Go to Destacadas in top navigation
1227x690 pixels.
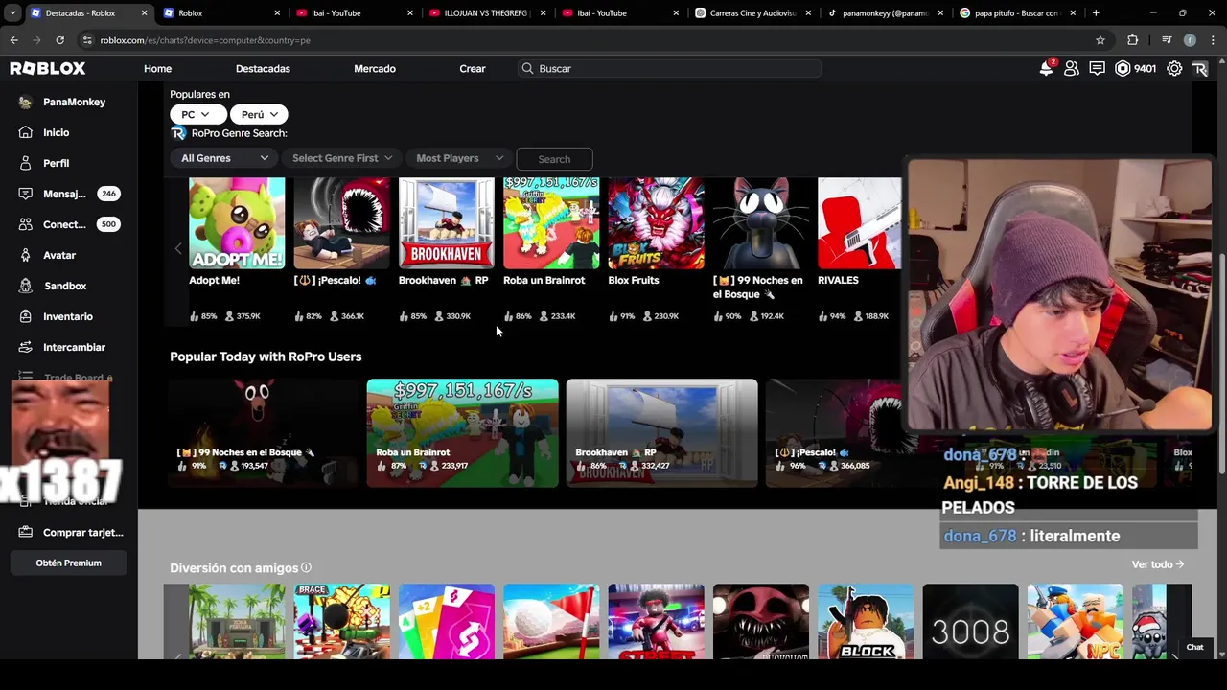click(x=263, y=69)
